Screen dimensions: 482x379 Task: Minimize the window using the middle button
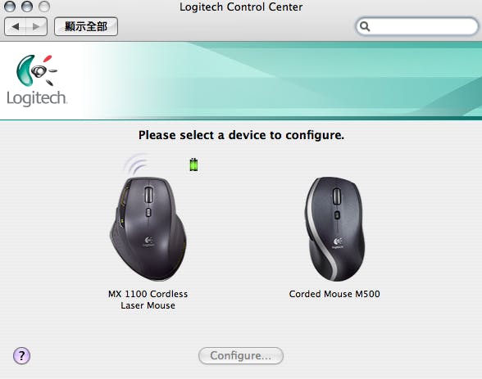27,6
